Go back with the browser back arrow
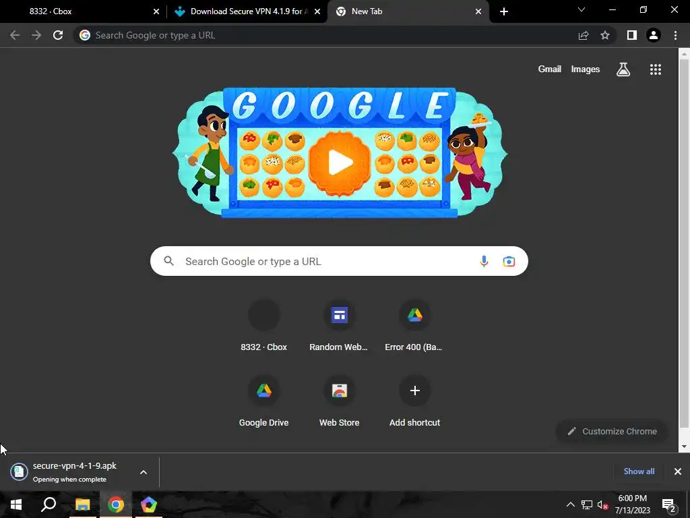Image resolution: width=690 pixels, height=518 pixels. [15, 35]
